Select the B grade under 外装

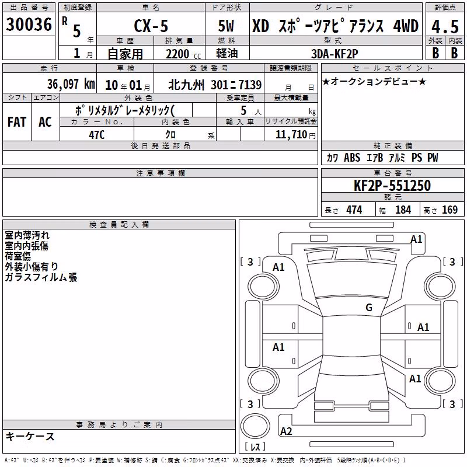435,53
